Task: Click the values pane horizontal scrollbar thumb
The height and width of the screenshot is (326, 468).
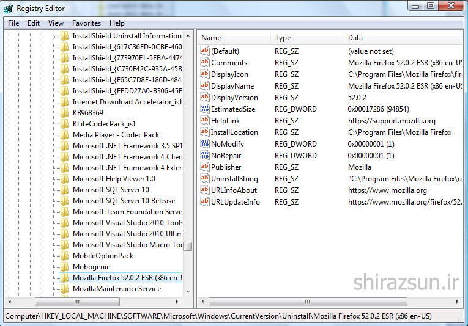Action: pos(308,302)
